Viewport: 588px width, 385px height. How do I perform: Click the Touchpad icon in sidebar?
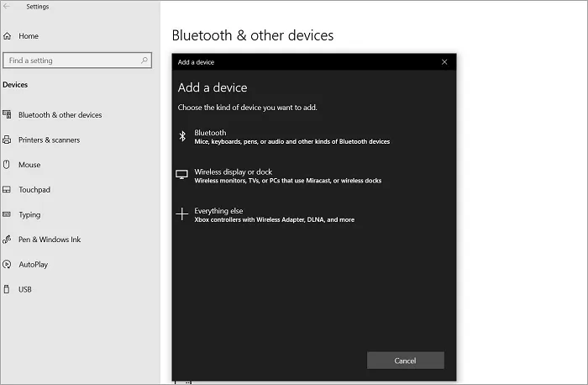coord(7,189)
